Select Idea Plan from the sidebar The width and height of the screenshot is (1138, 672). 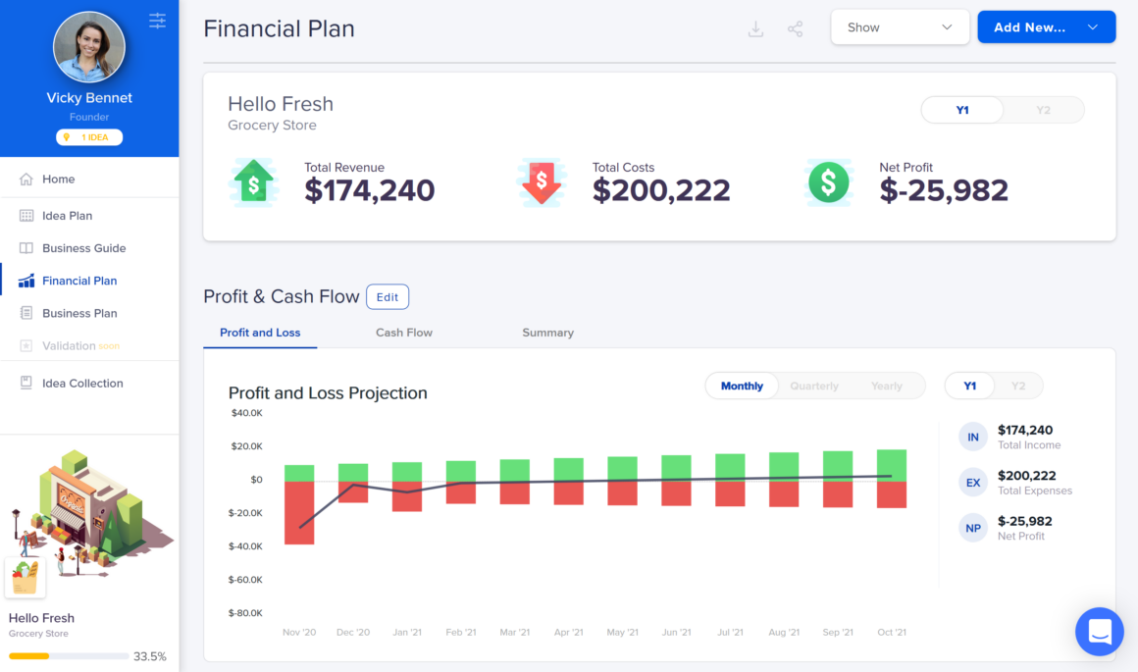pos(67,215)
